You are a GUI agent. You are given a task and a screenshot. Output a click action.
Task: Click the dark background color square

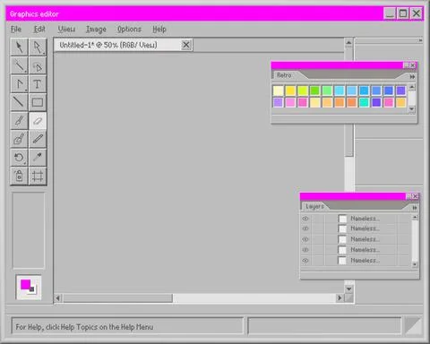point(32,289)
